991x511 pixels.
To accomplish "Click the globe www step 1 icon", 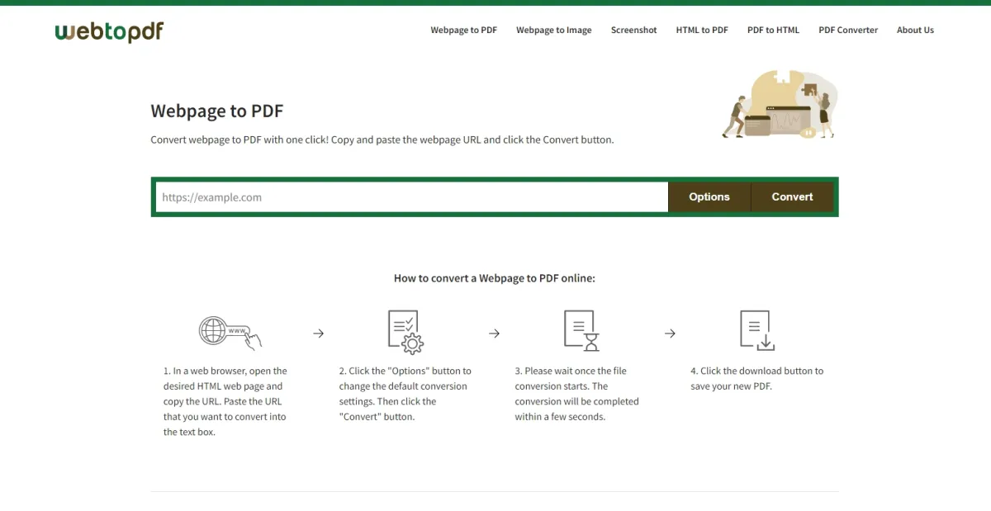I will tap(230, 332).
